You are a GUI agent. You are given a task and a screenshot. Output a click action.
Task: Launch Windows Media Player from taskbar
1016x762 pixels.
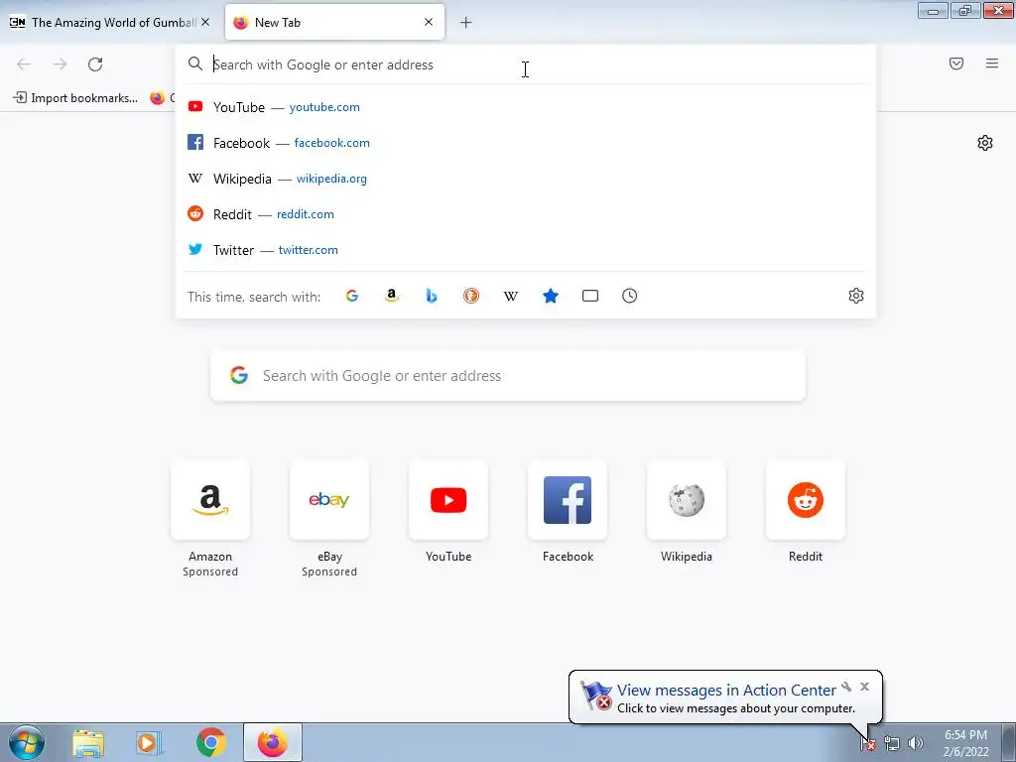[149, 743]
